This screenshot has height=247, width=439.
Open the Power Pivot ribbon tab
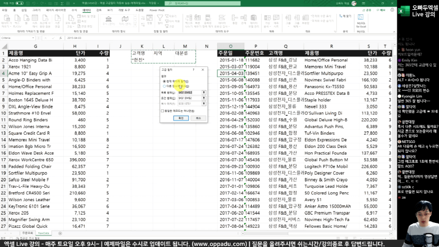click(x=156, y=10)
